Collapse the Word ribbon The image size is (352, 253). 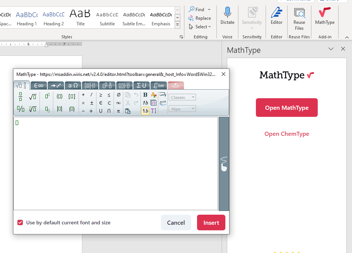[347, 37]
